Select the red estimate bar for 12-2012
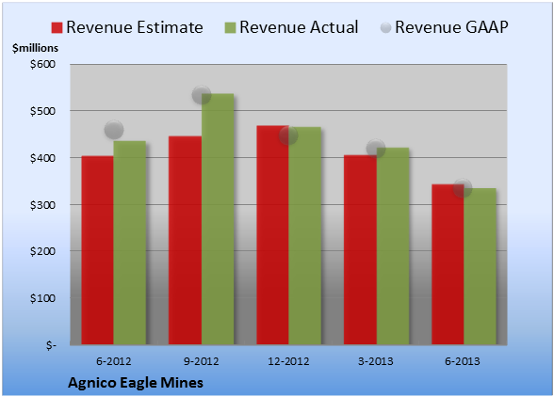The width and height of the screenshot is (554, 397). (x=273, y=235)
